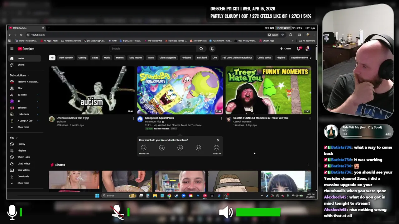Open the autism skeleton meme video thumbnail
This screenshot has height=224, width=399.
click(92, 90)
